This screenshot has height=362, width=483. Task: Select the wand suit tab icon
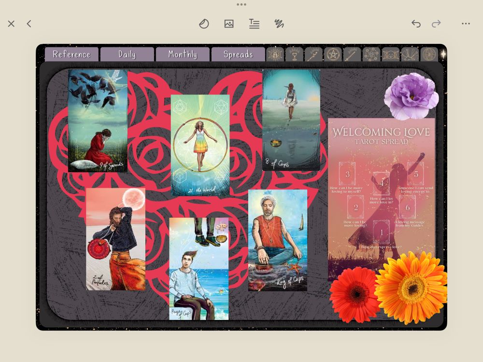(x=313, y=54)
